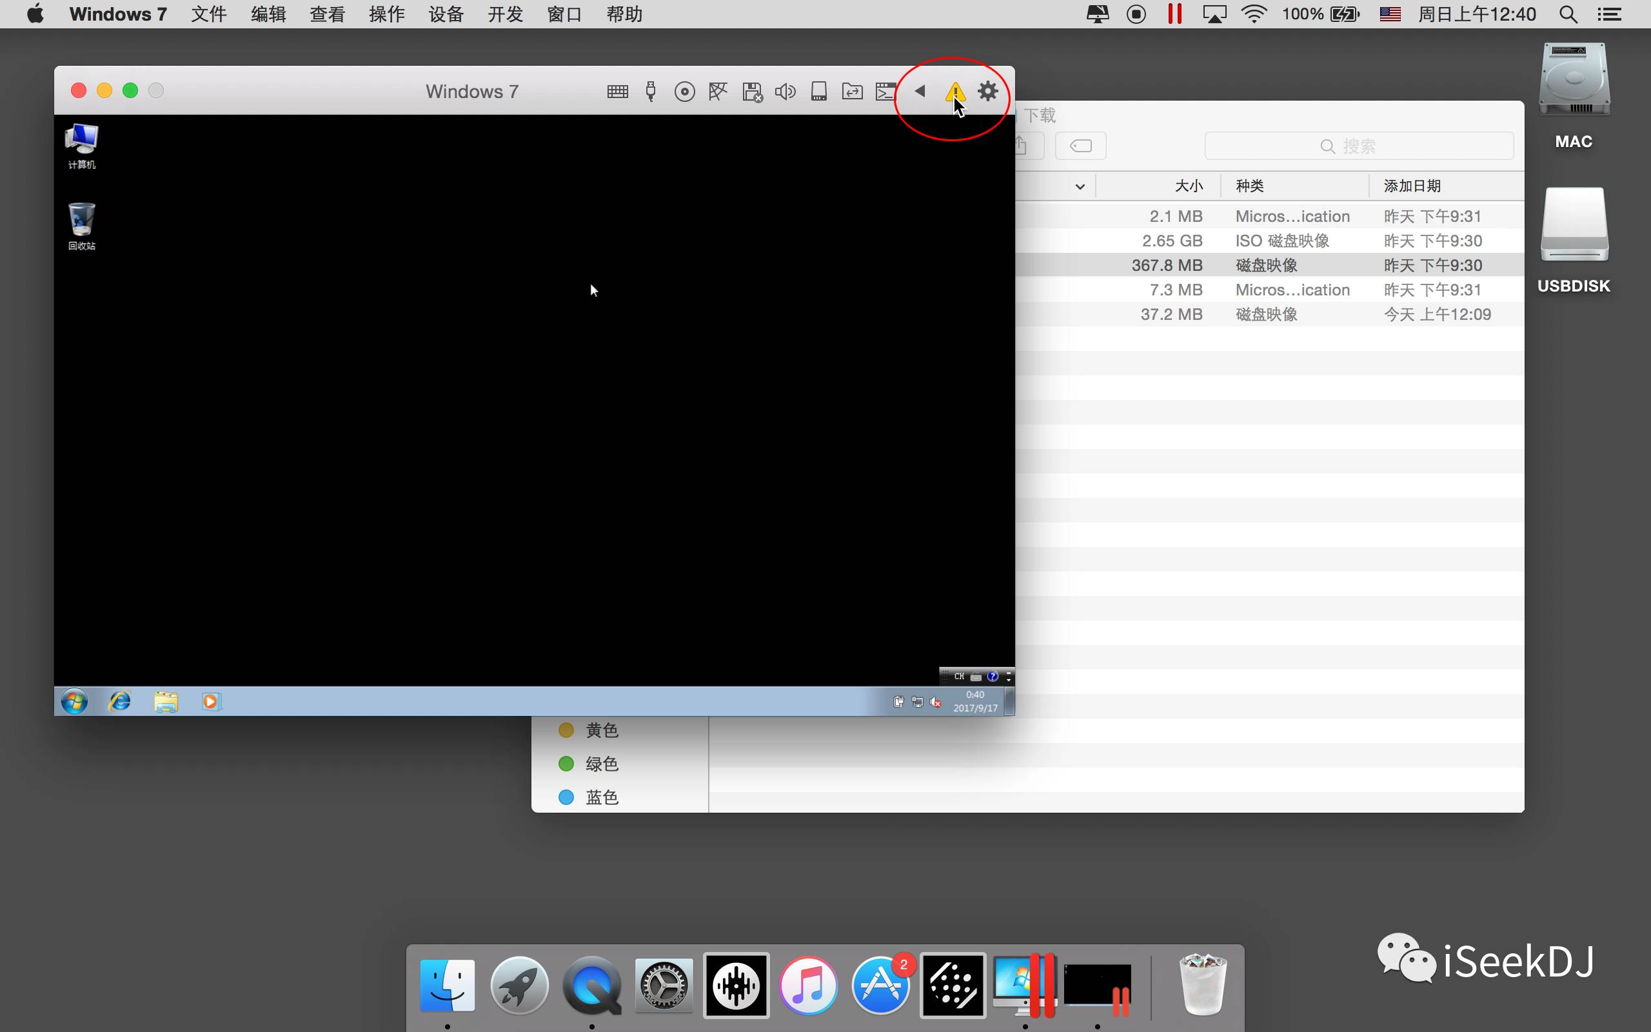
Task: Click the speaker sound icon in the VM toolbar
Action: 786,92
